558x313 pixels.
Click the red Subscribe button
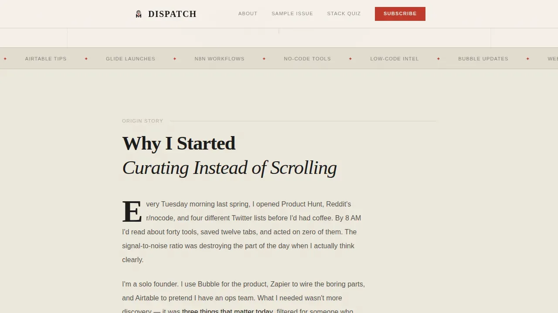coord(400,14)
